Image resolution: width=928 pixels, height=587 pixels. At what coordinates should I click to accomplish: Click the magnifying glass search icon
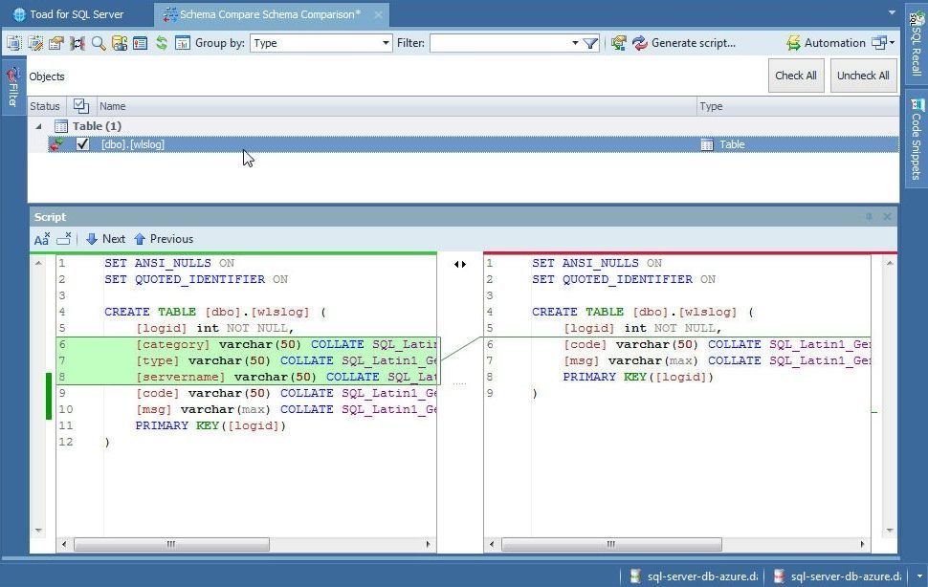(99, 43)
